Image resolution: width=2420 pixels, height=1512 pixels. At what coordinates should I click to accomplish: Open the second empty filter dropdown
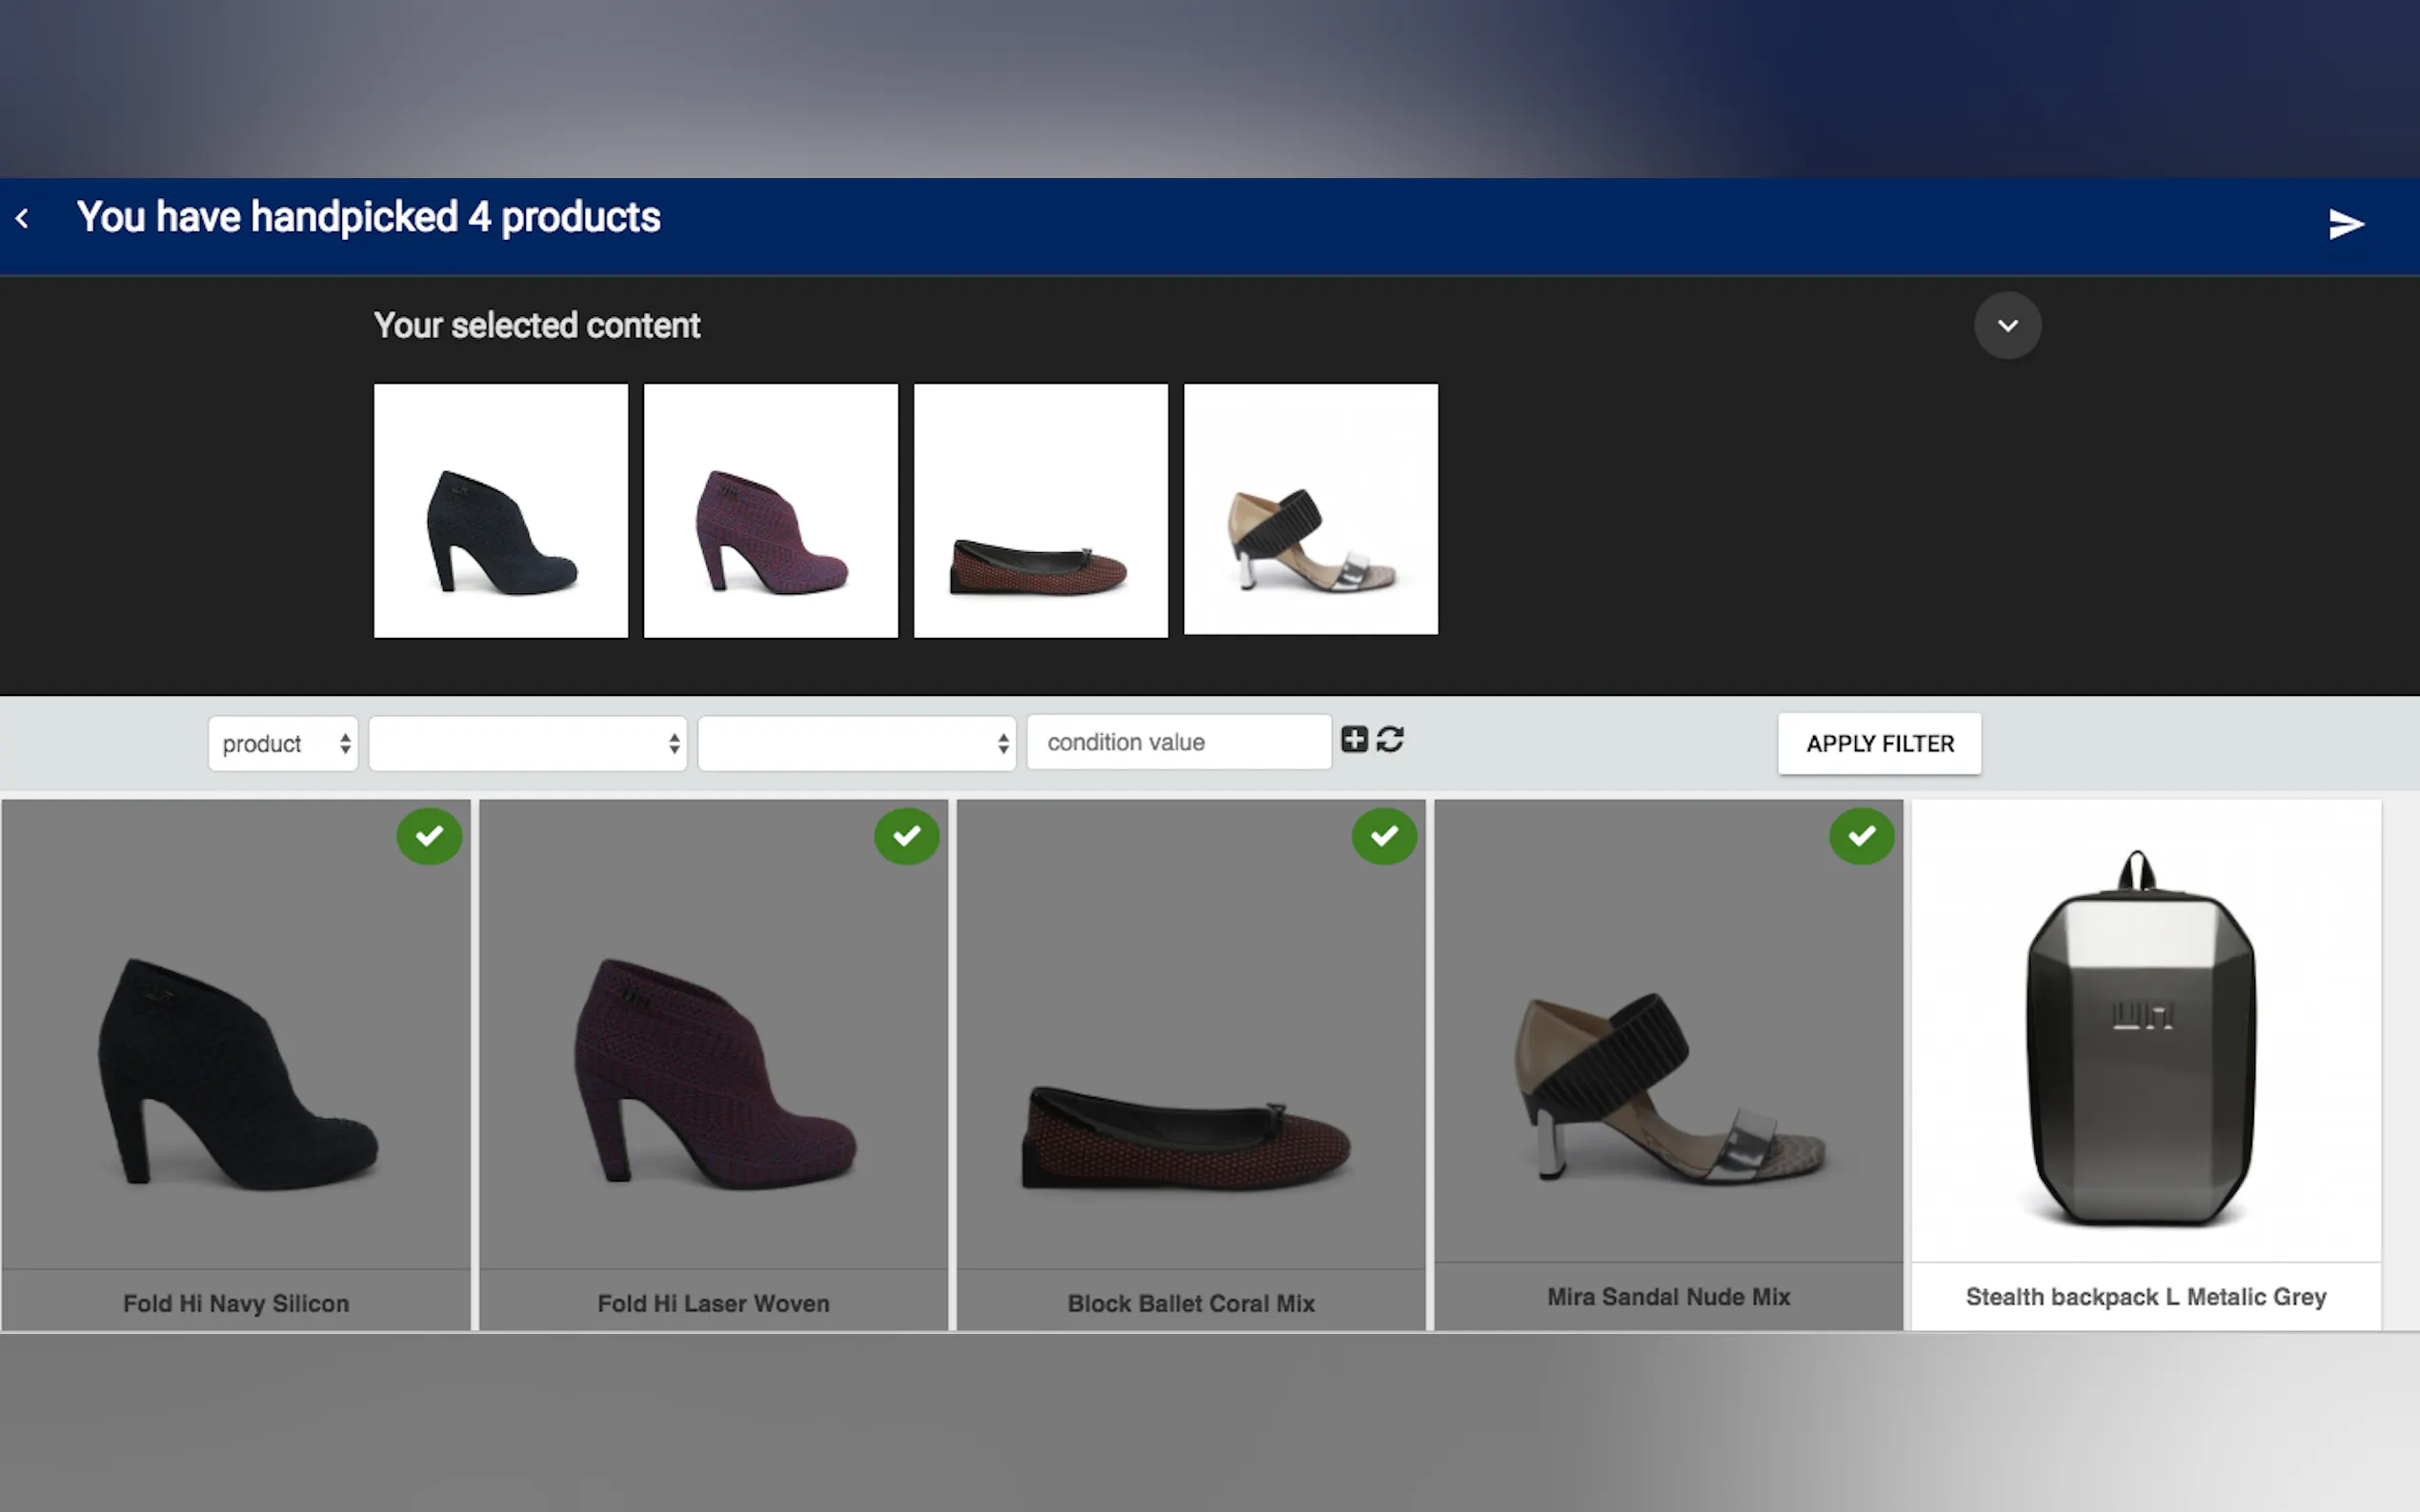click(527, 743)
